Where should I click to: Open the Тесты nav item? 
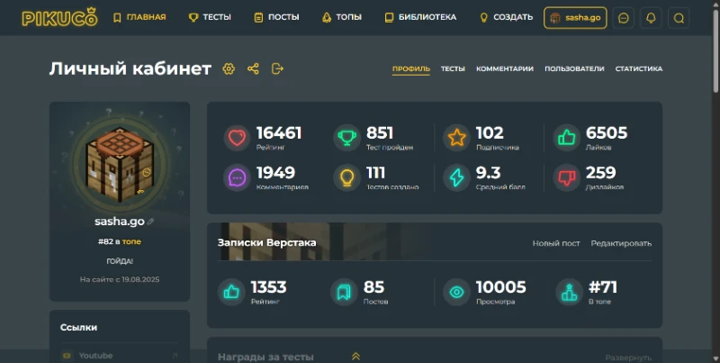pyautogui.click(x=210, y=17)
